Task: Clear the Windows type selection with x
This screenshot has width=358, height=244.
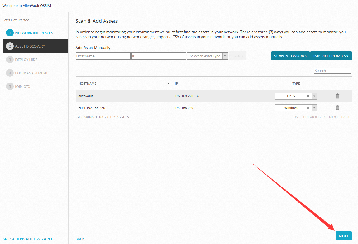Action: [308, 108]
